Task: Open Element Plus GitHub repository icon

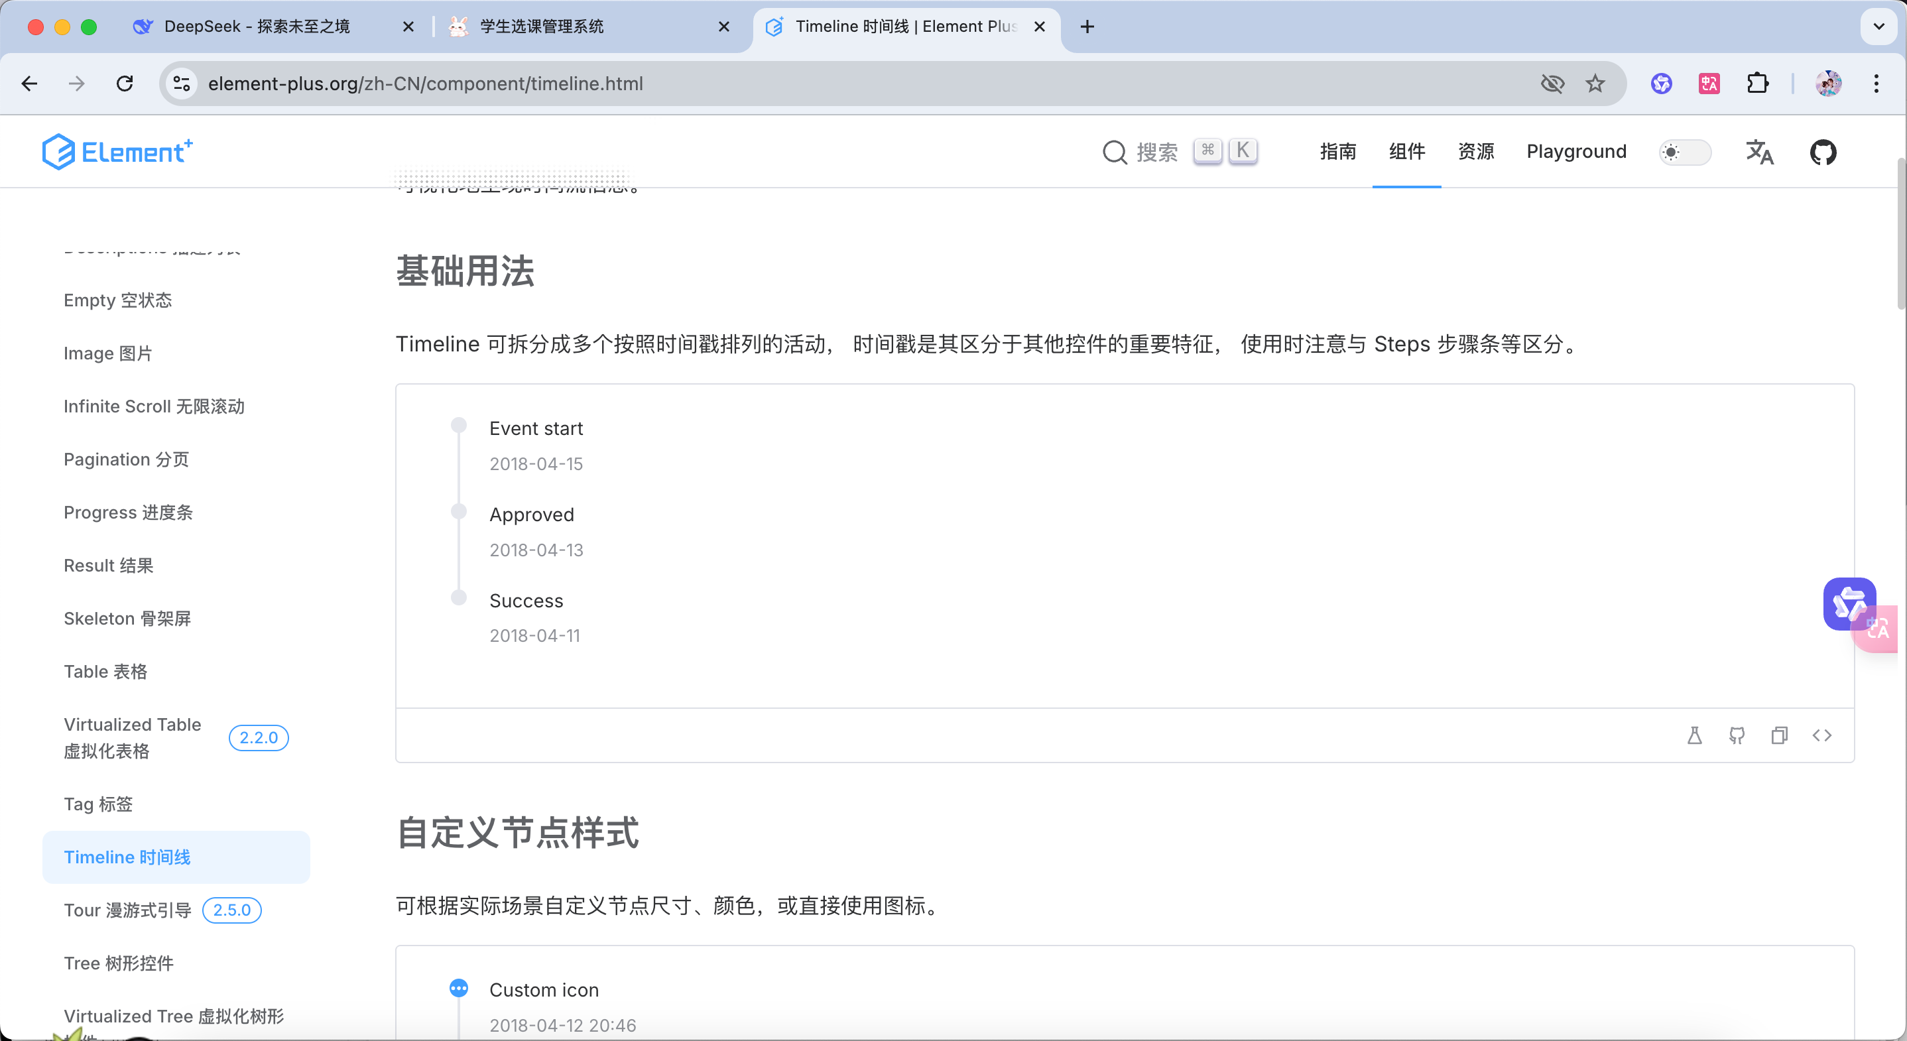Action: pos(1823,153)
